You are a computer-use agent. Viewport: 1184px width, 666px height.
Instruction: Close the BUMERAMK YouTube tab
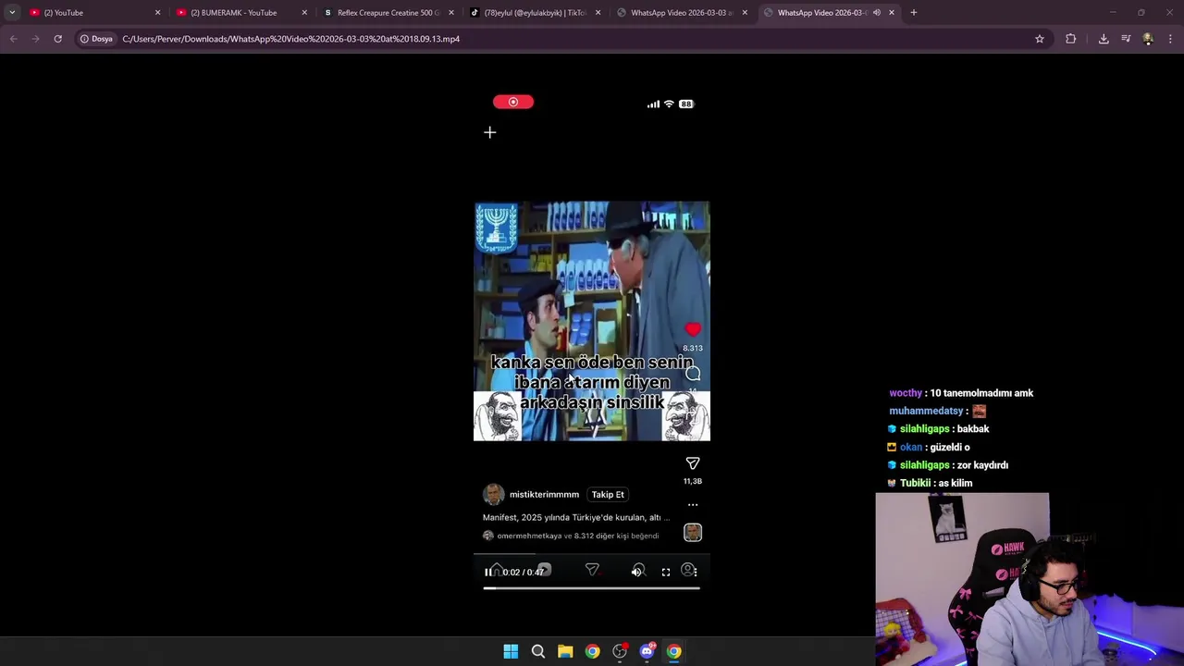[304, 12]
